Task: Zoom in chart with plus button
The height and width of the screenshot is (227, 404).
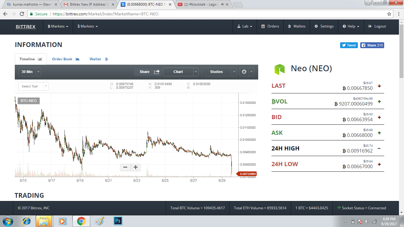Action: (x=135, y=167)
